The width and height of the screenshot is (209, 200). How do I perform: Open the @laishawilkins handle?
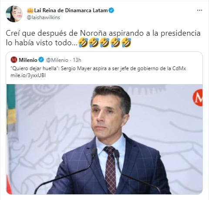tap(44, 17)
